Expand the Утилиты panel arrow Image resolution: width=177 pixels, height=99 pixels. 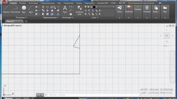(147, 18)
